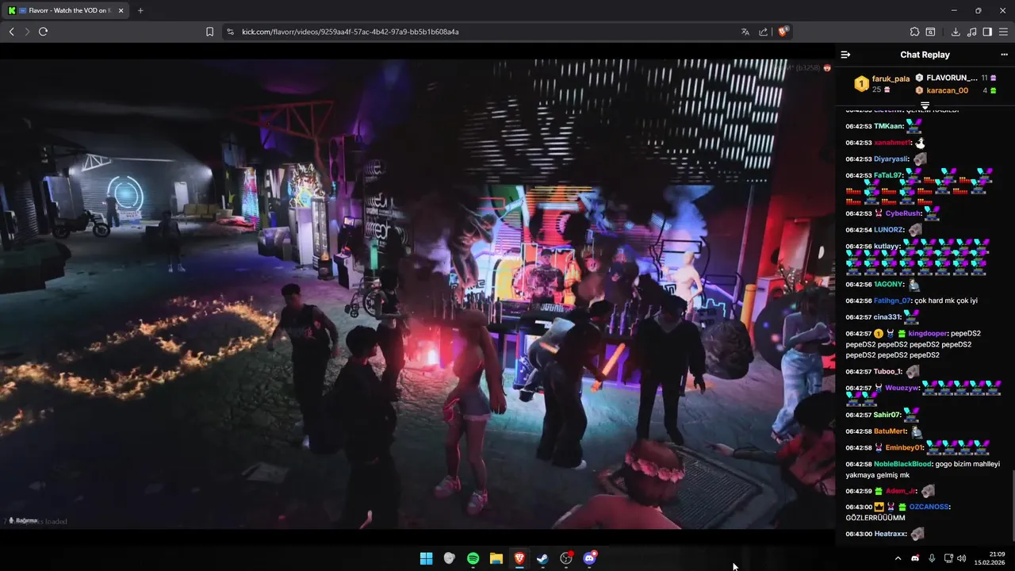Open faruk_pala top gifter profile
Image resolution: width=1015 pixels, height=571 pixels.
[891, 79]
